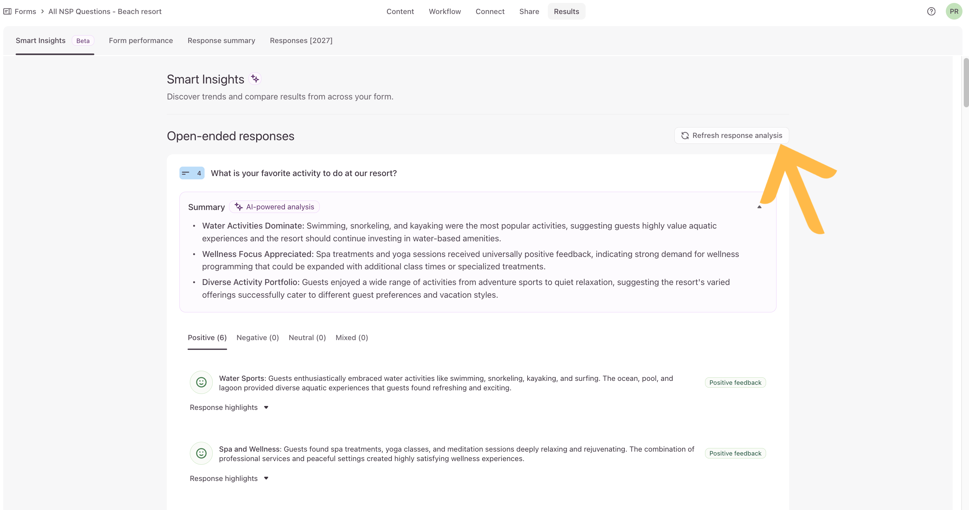
Task: Click the 'Discover trends and compare results' subtitle
Action: (280, 97)
